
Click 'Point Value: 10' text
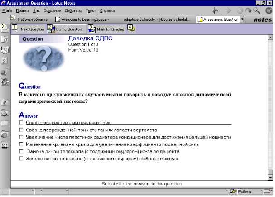pos(83,50)
